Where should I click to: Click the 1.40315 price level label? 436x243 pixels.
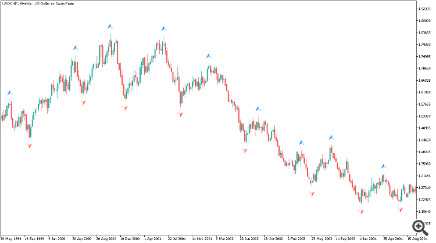[x=424, y=152]
